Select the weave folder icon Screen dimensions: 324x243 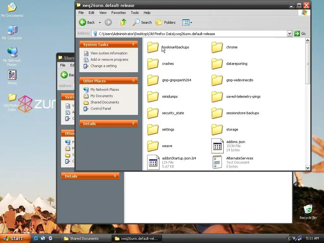tap(153, 146)
